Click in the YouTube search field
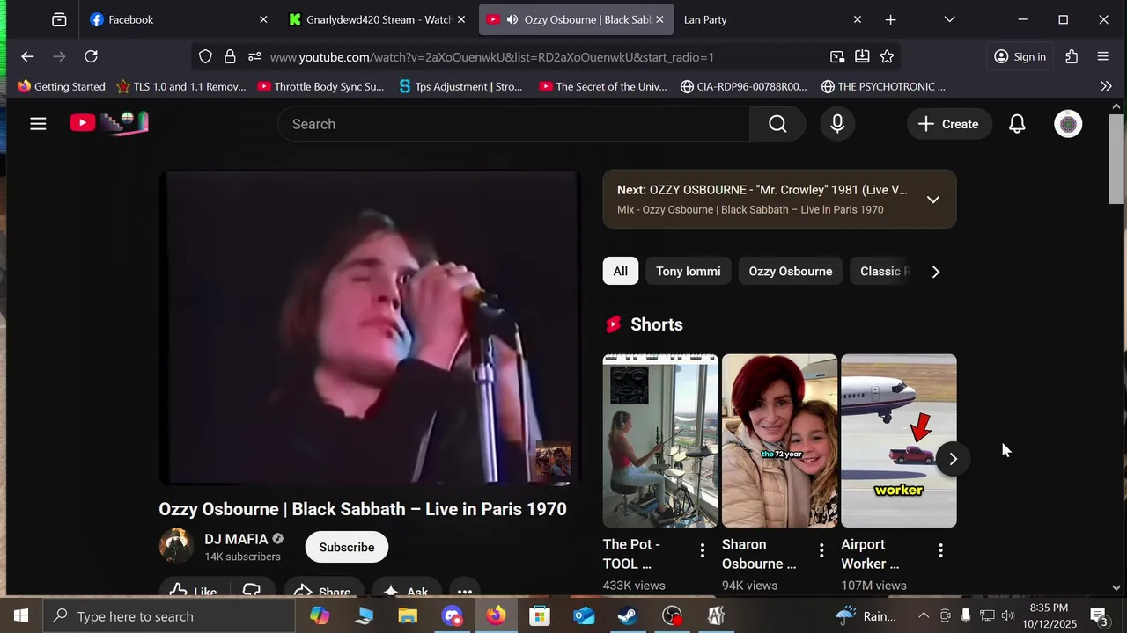Image resolution: width=1127 pixels, height=633 pixels. coord(514,124)
